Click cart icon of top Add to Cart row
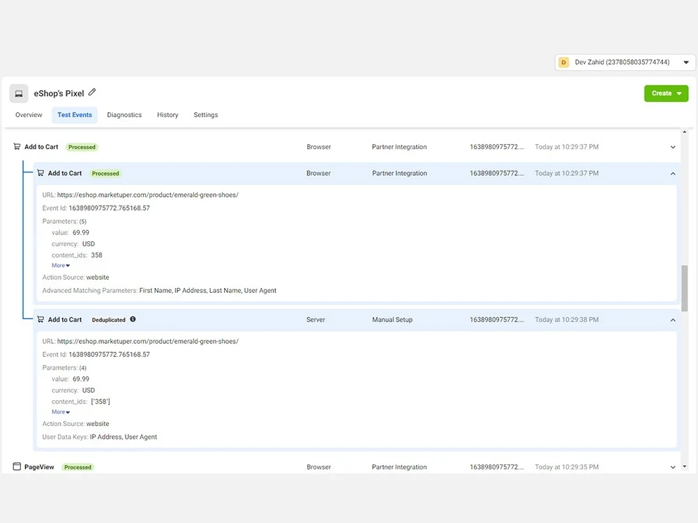Viewport: 698px width, 523px height. point(17,146)
